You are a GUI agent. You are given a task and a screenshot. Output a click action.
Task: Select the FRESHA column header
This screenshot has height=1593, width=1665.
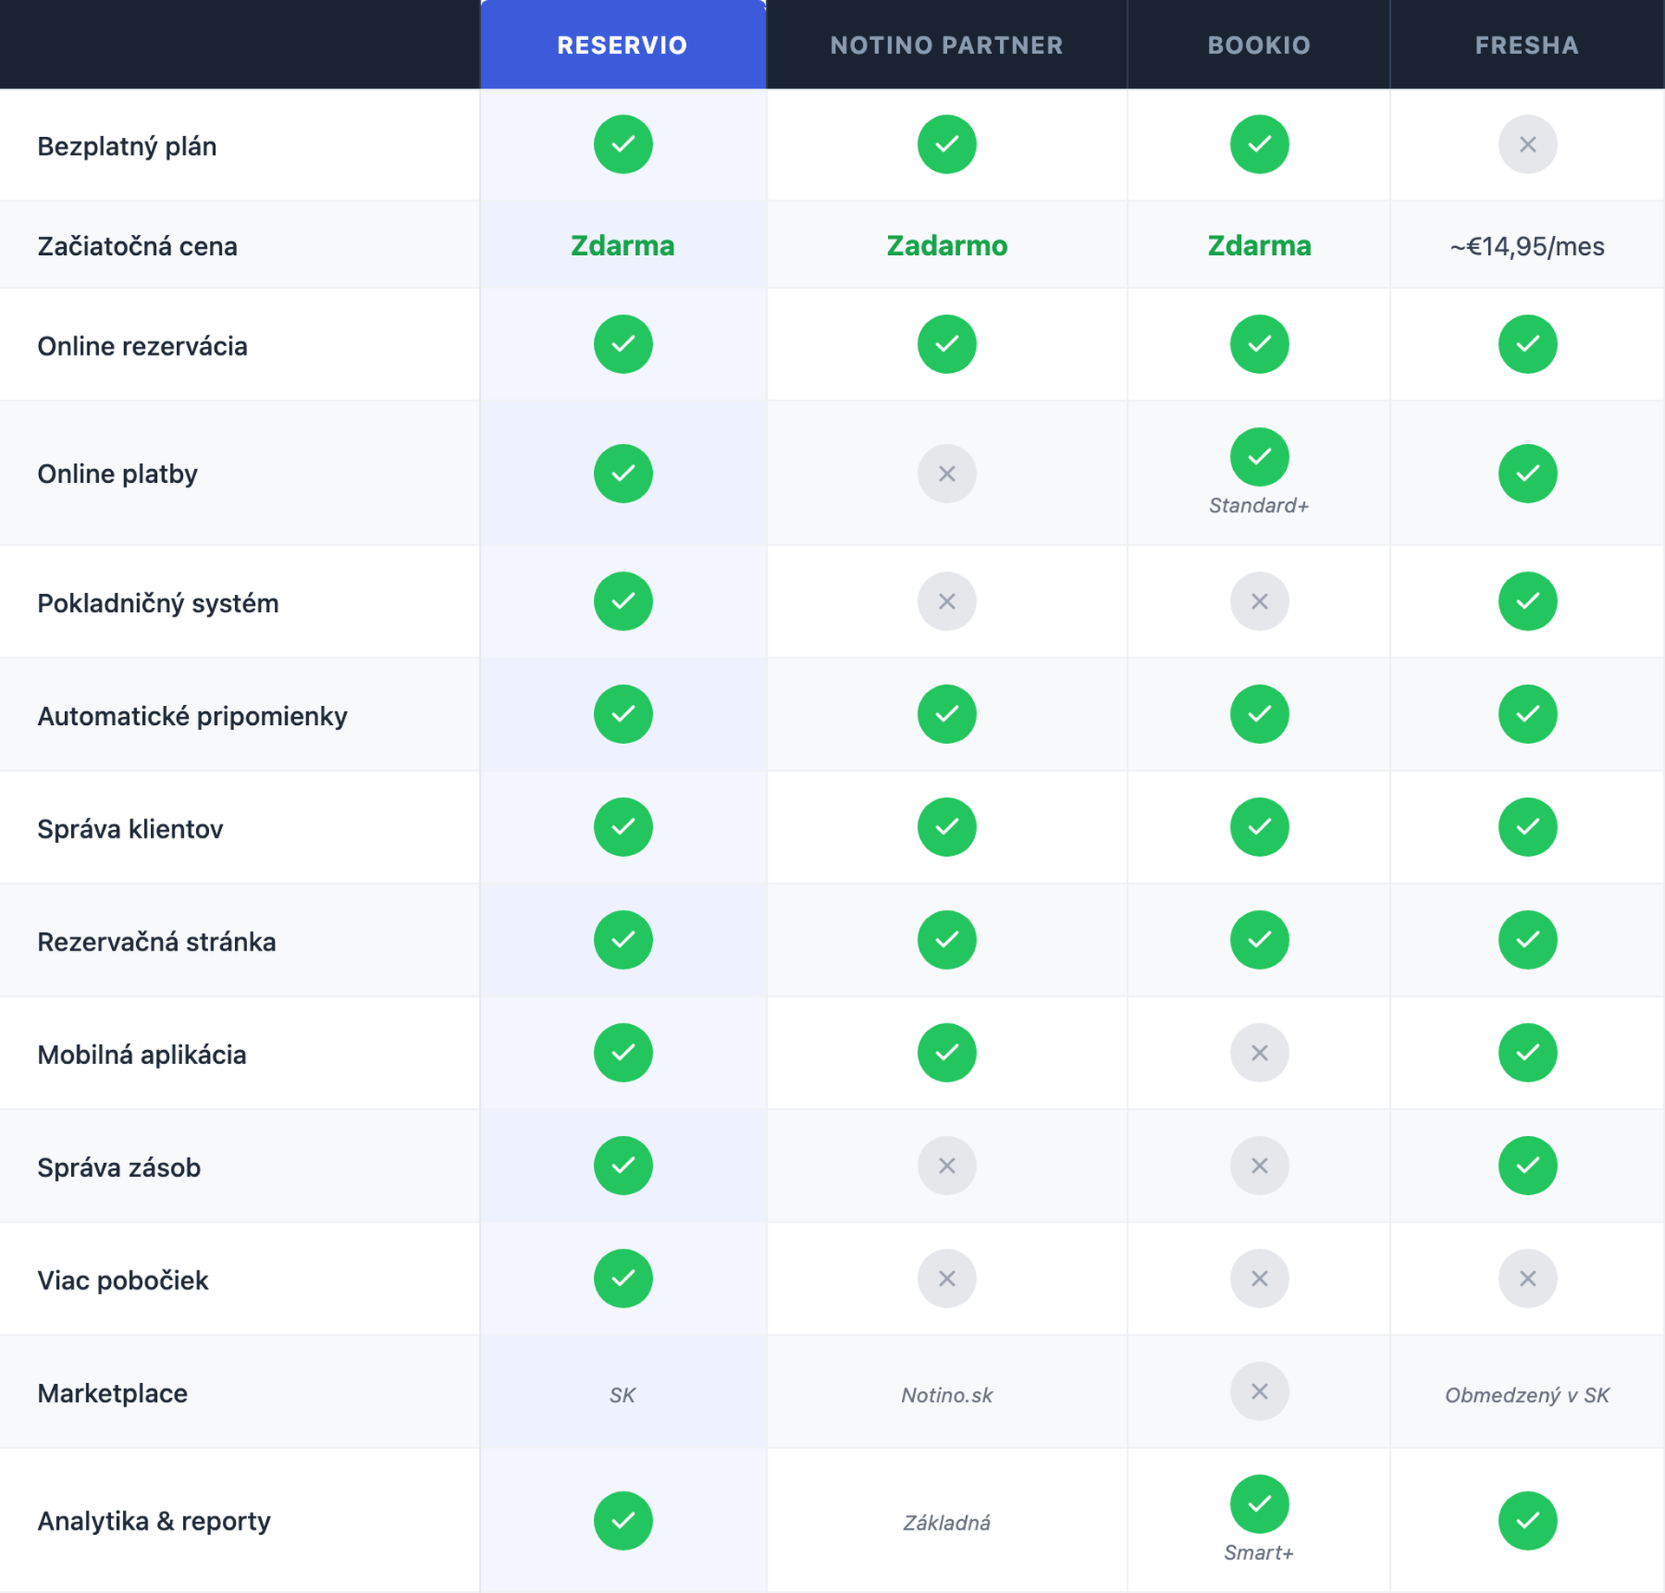coord(1527,45)
